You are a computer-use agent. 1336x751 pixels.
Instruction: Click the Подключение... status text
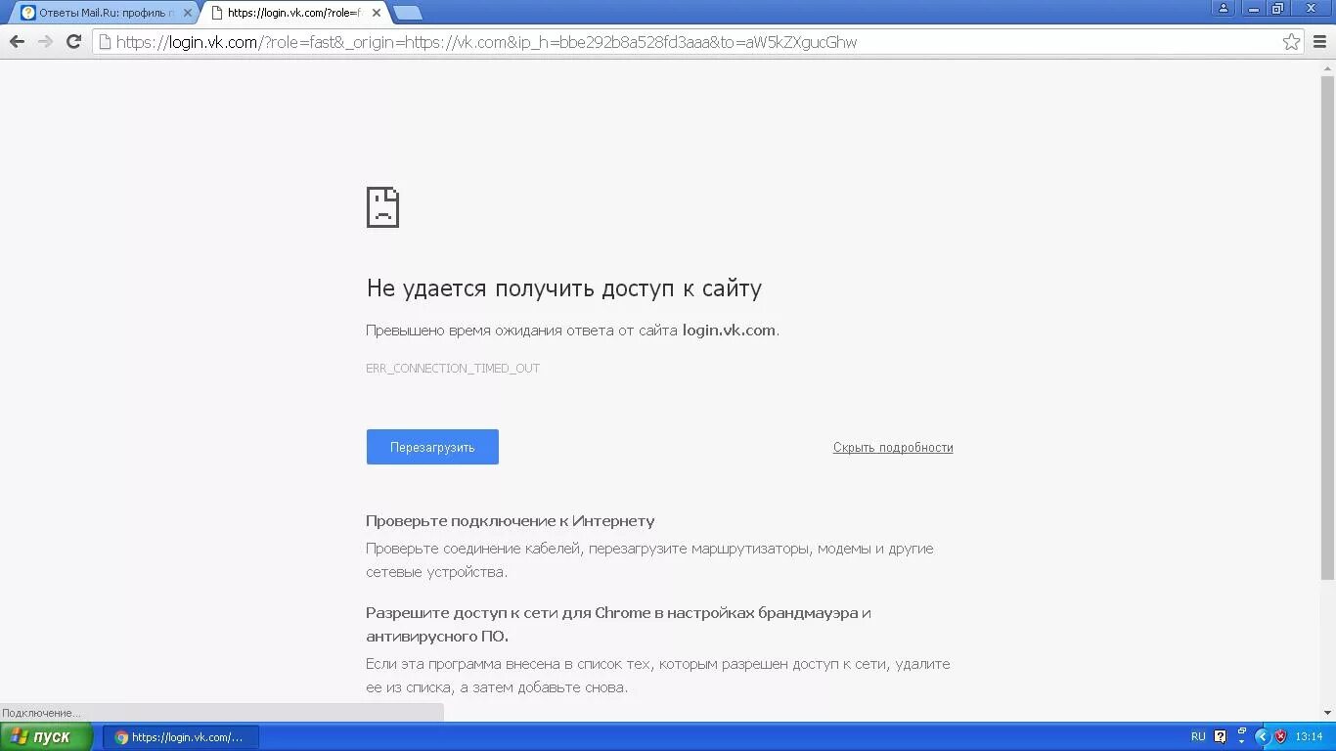pyautogui.click(x=41, y=713)
